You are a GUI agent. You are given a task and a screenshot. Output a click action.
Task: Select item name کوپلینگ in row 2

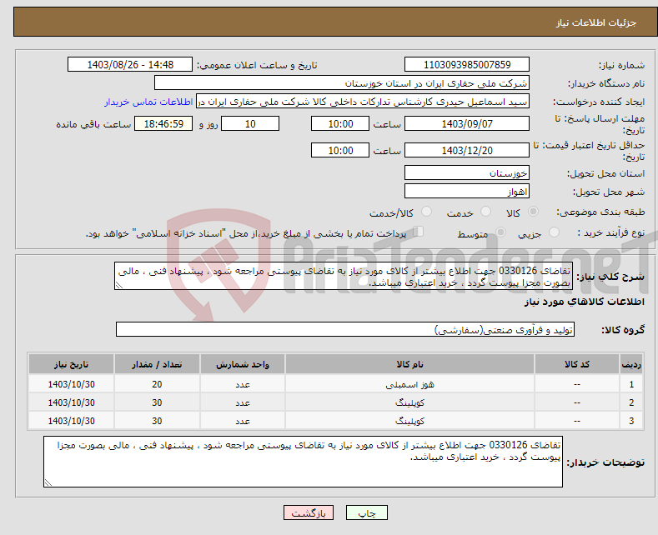(409, 402)
